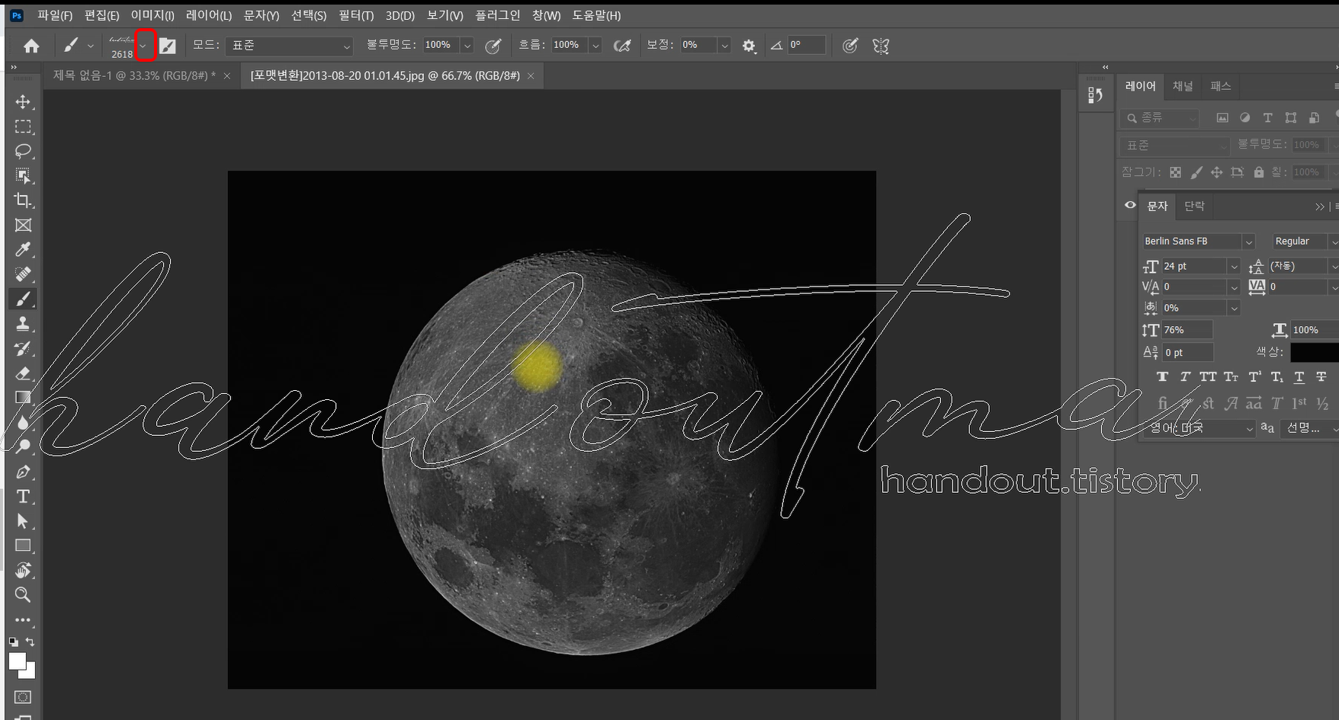Image resolution: width=1339 pixels, height=720 pixels.
Task: Select the Pen tool
Action: 23,472
